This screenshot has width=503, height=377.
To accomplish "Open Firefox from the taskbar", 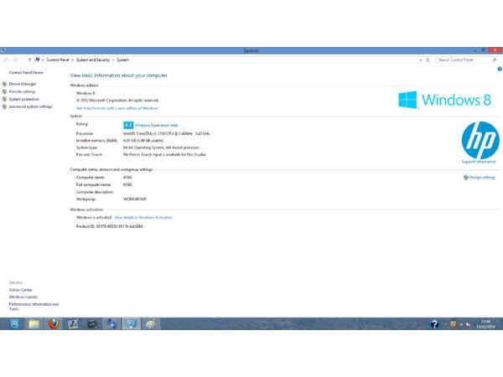I will coord(53,324).
